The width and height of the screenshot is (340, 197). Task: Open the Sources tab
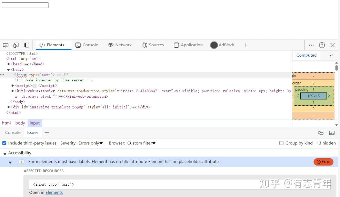[x=152, y=45]
